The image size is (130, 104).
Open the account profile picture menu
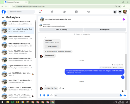(125, 12)
